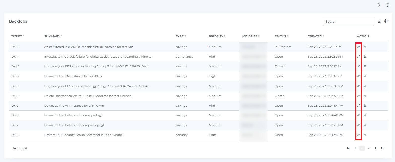Go to page 2 of backlogs
The image size is (395, 162).
click(369, 148)
